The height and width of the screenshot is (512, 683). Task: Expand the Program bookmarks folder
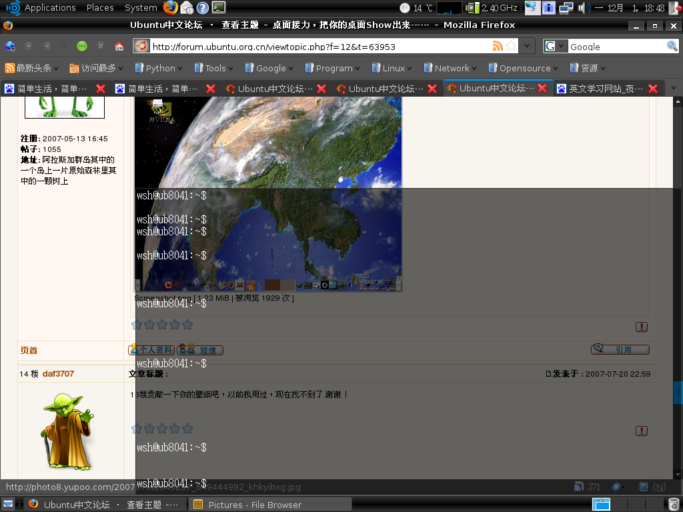[x=332, y=68]
